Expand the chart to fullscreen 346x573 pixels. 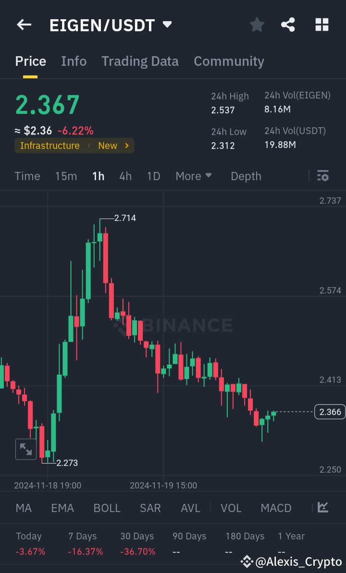point(25,449)
